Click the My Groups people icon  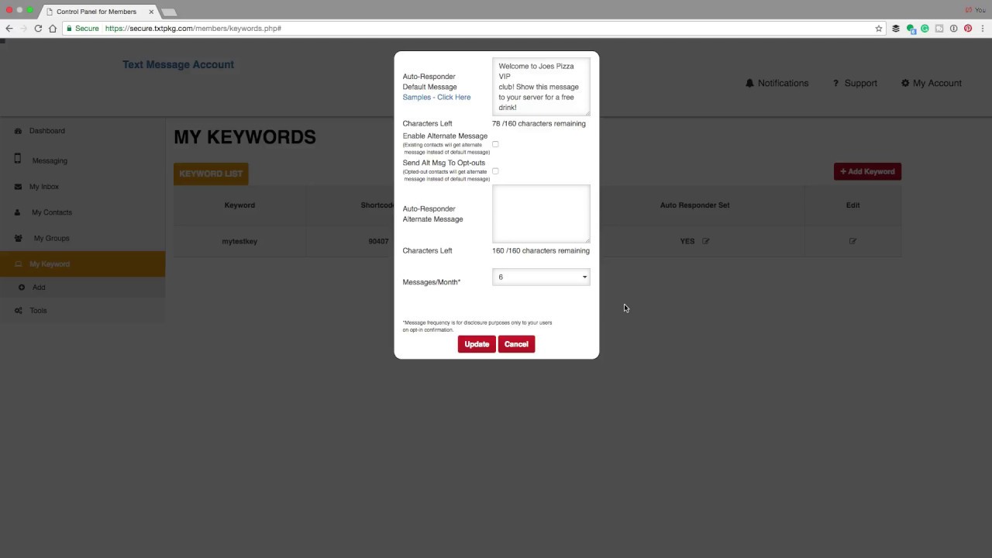tap(19, 238)
